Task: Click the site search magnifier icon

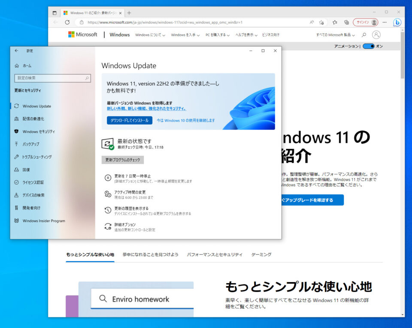Action: [364, 35]
